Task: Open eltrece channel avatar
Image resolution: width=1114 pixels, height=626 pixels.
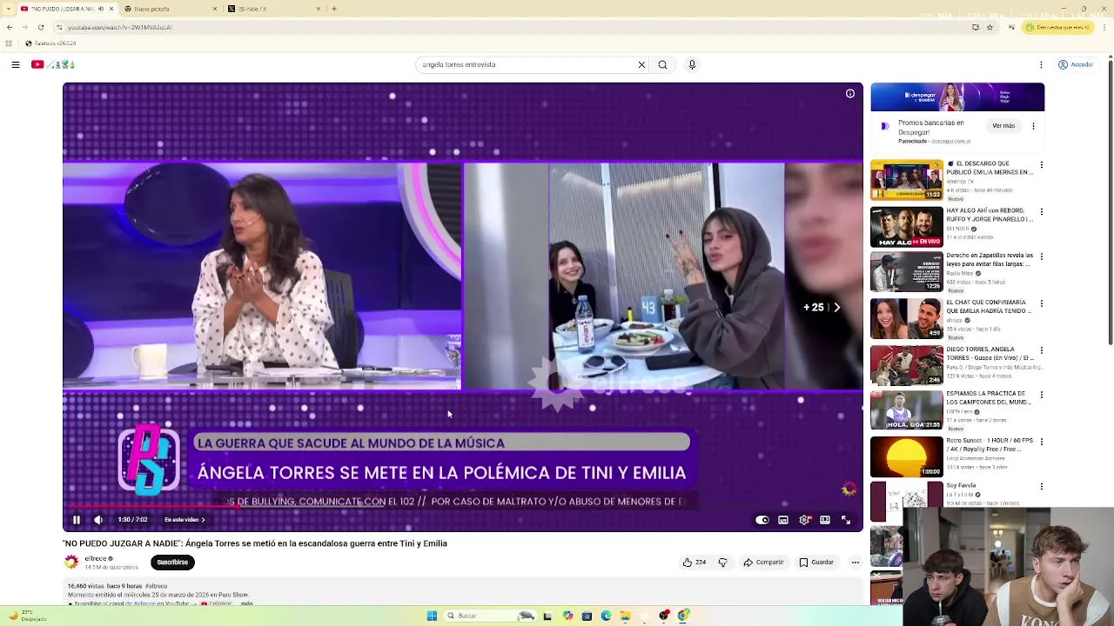Action: [x=71, y=563]
